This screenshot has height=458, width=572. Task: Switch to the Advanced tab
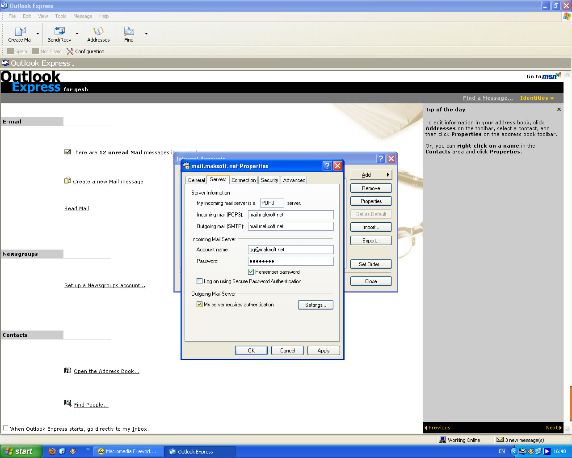[294, 180]
